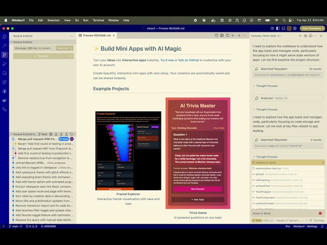Follow the fork on GitHub link
This screenshot has width=327, height=245.
tap(189, 60)
